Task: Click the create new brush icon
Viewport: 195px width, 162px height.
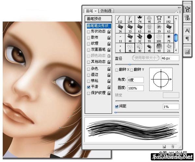Action: pyautogui.click(x=164, y=147)
